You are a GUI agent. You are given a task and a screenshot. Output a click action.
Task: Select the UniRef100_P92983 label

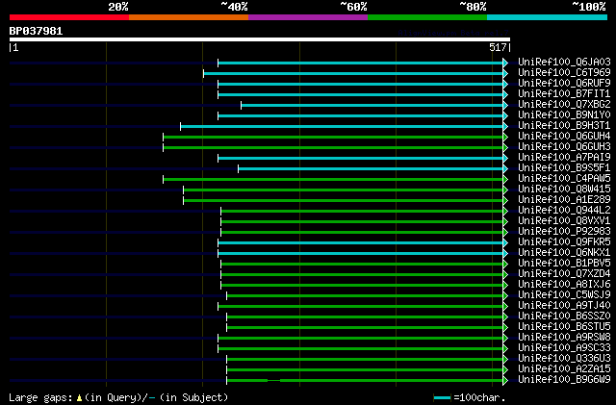[x=564, y=232]
